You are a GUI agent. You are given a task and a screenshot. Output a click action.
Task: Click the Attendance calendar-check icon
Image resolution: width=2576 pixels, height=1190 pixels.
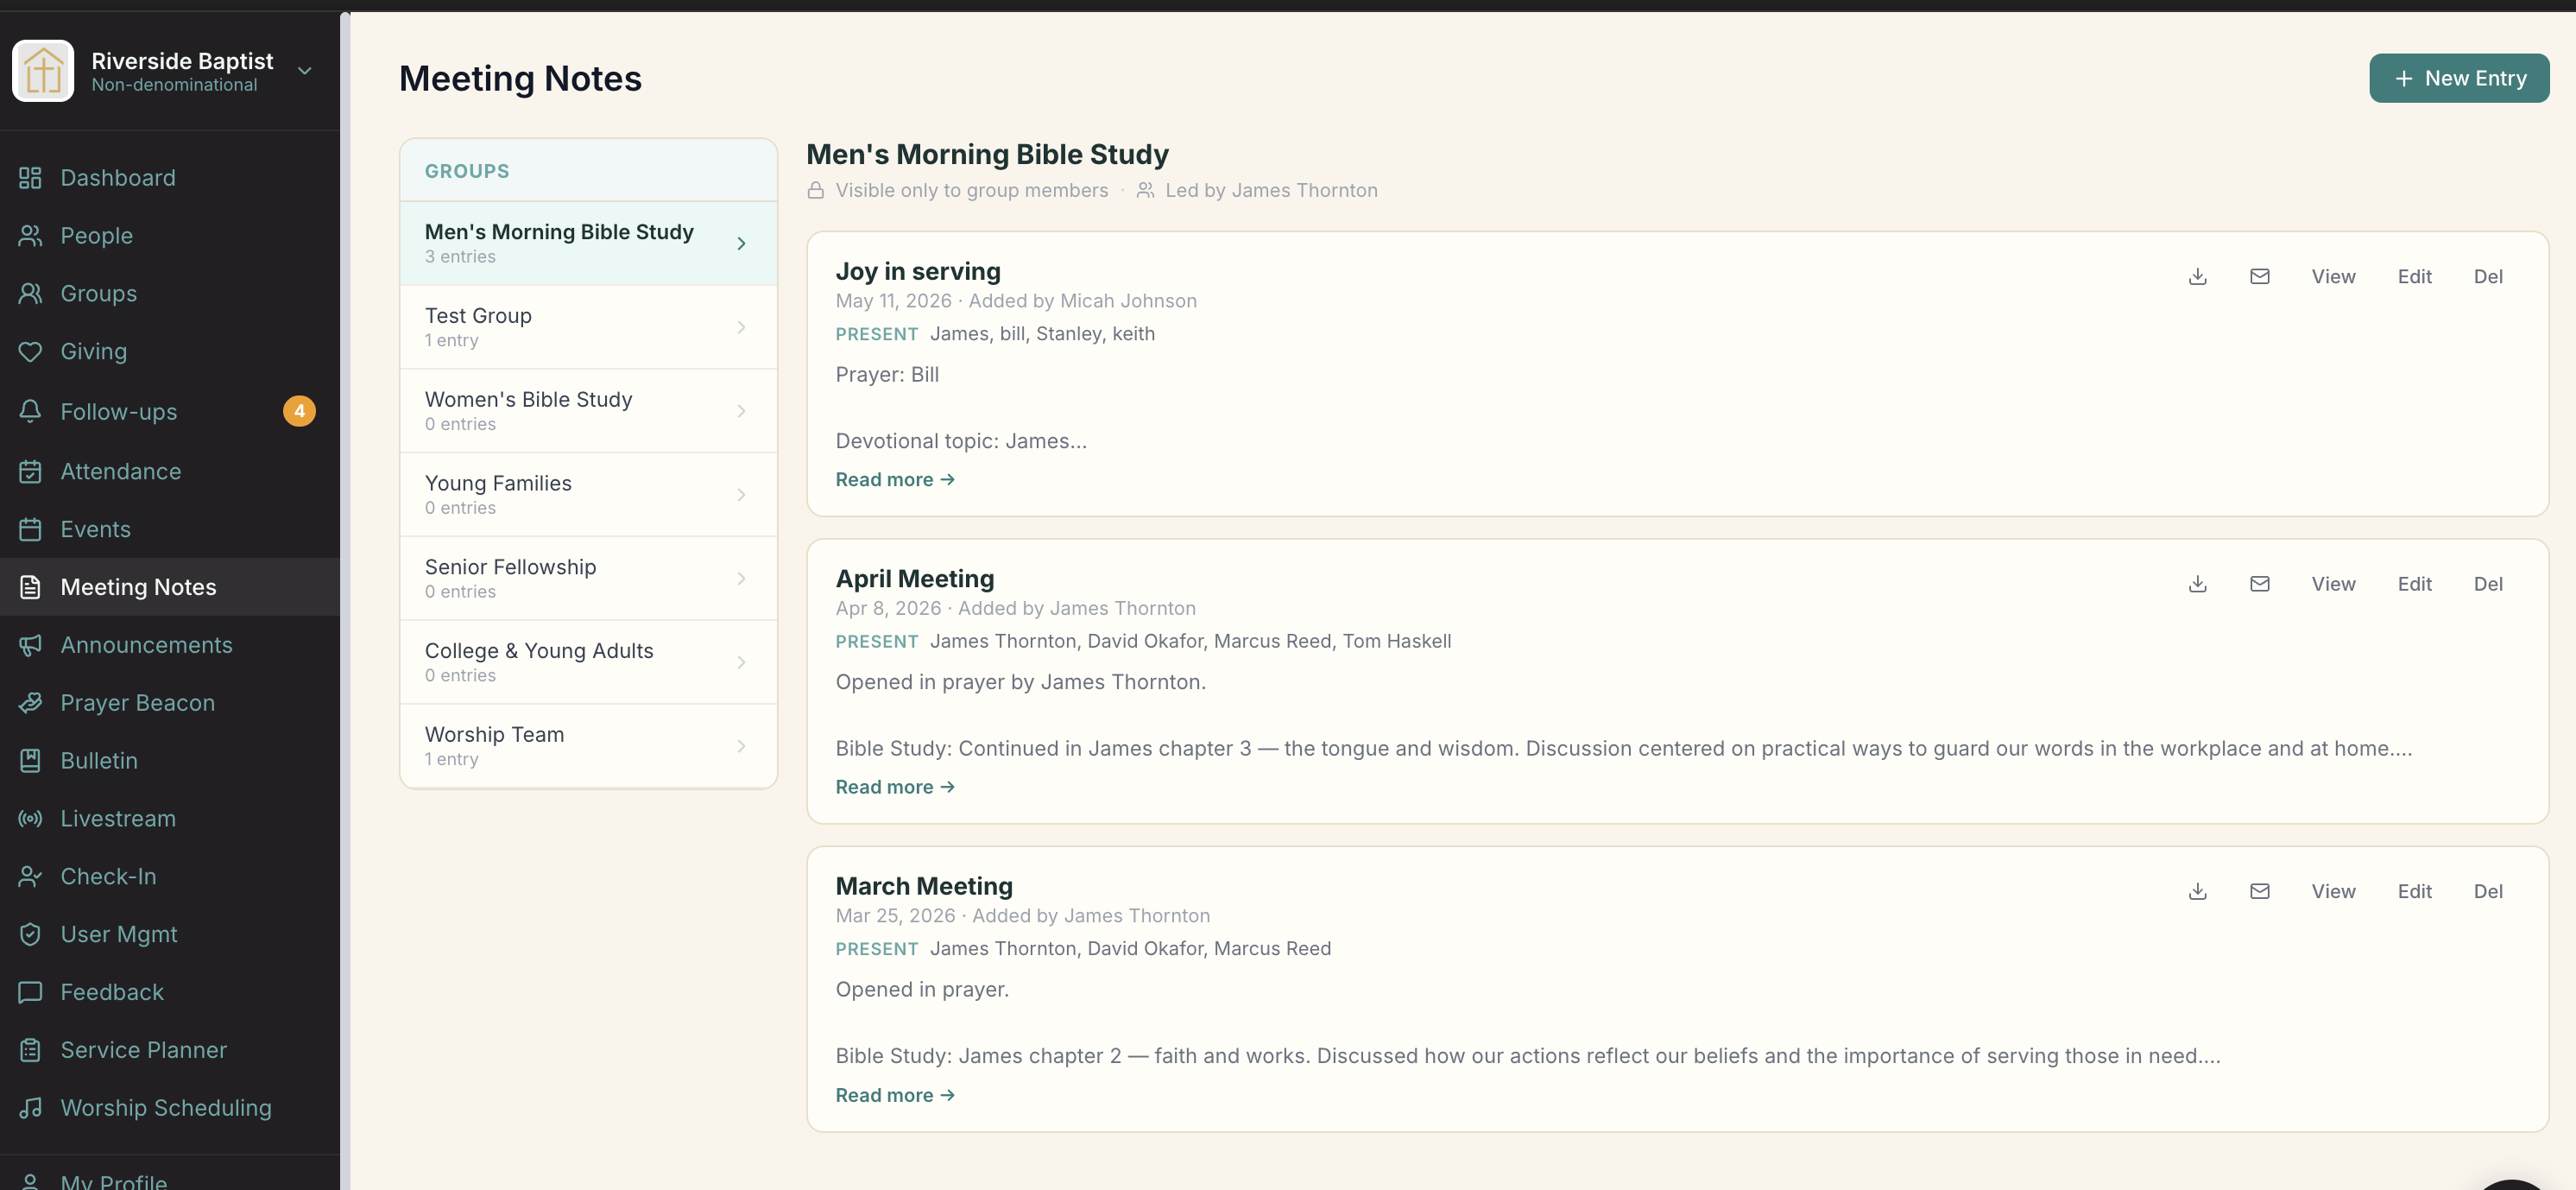30,471
